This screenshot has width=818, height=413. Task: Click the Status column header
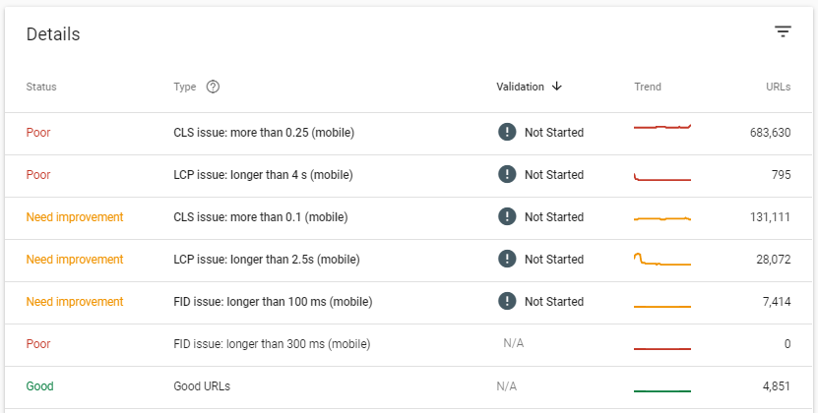click(x=41, y=87)
